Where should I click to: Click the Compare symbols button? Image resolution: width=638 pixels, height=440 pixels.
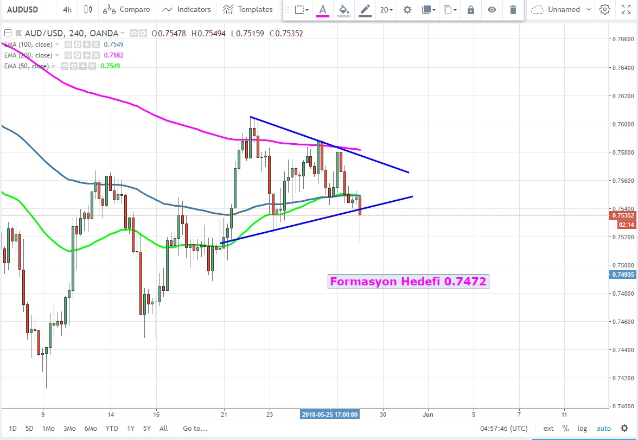tap(126, 9)
